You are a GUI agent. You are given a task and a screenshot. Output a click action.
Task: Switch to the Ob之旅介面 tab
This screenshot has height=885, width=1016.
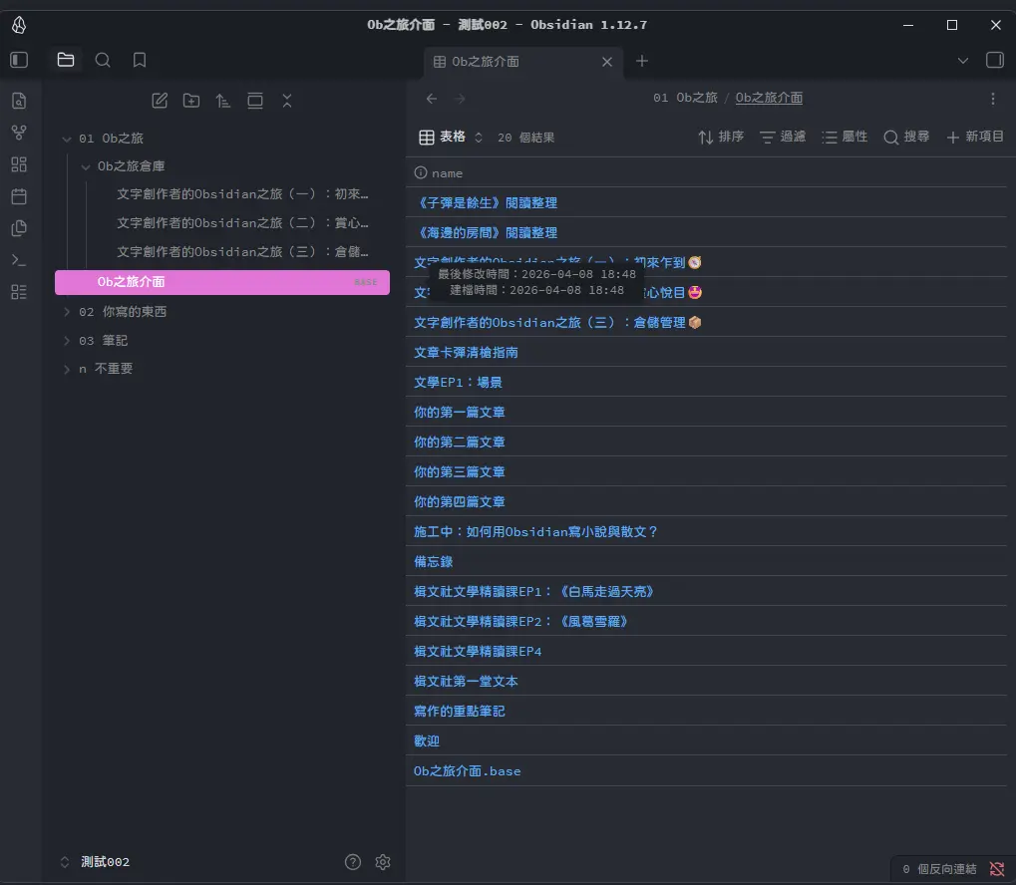[508, 61]
